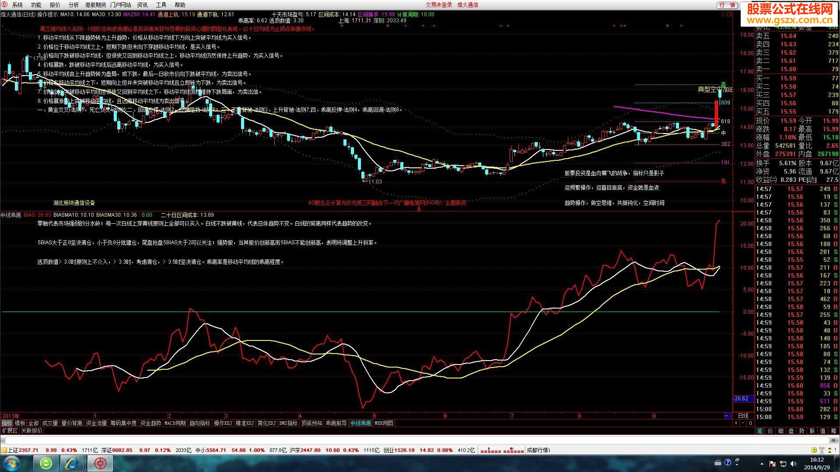Open the 工具 menu
This screenshot has width=840, height=472.
tap(161, 5)
